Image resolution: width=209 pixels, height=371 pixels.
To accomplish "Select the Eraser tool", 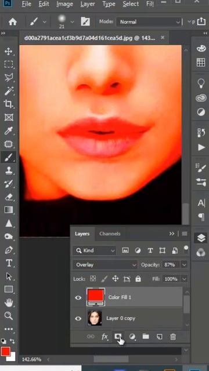I will point(9,197).
